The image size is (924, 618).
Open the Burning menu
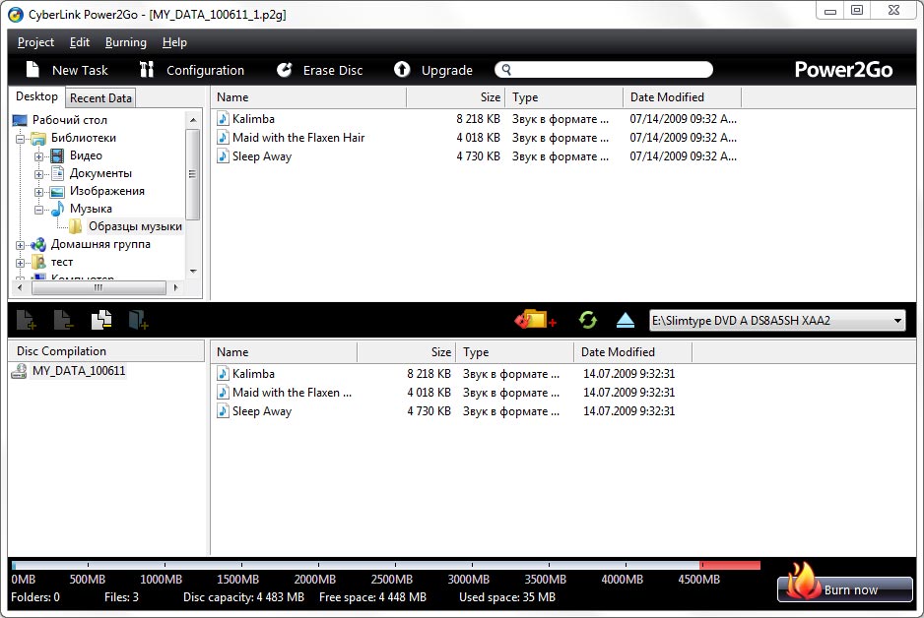(125, 42)
